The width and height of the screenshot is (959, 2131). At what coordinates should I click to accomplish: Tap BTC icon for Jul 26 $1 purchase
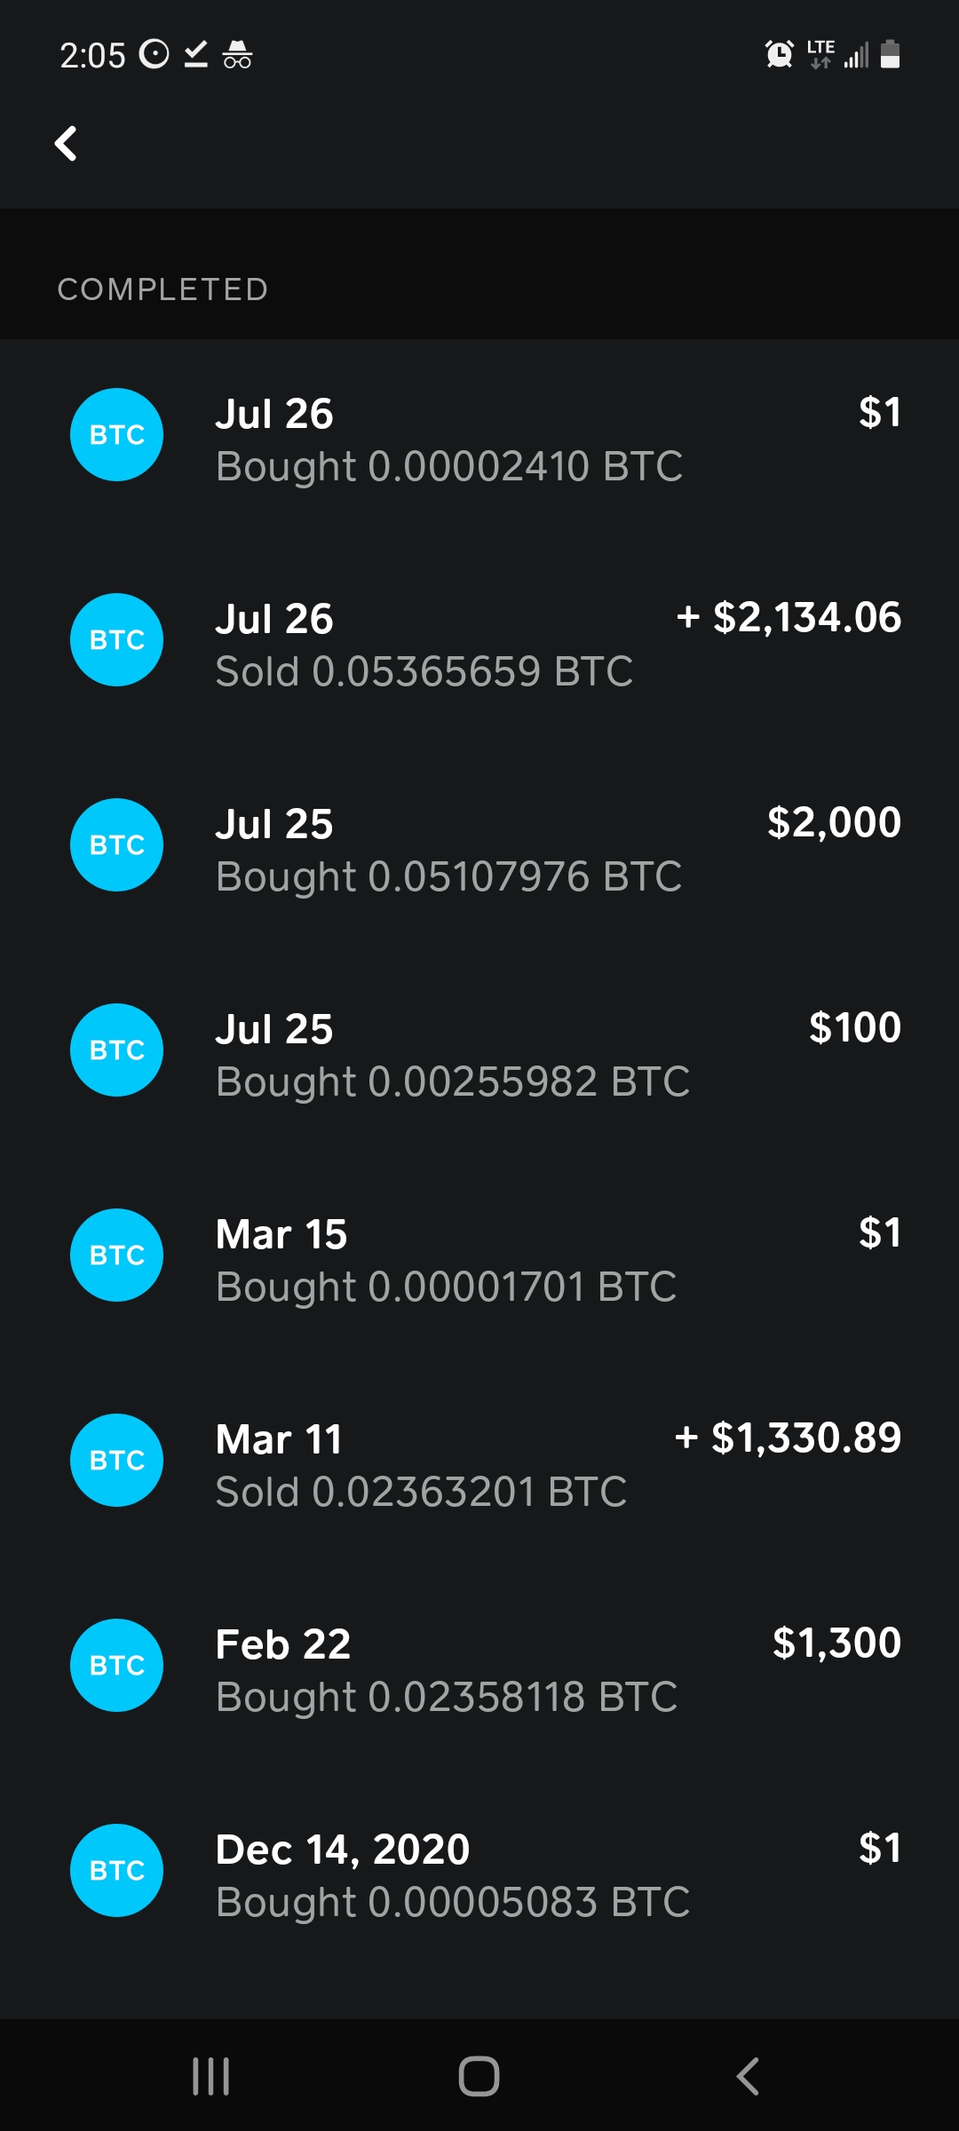pos(116,435)
